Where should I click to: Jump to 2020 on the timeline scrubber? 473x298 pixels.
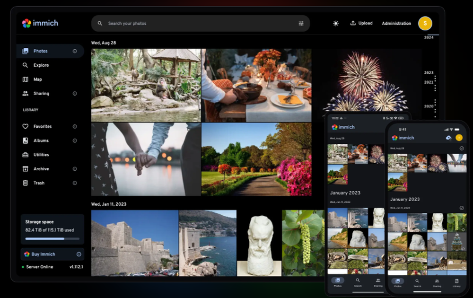coord(429,106)
